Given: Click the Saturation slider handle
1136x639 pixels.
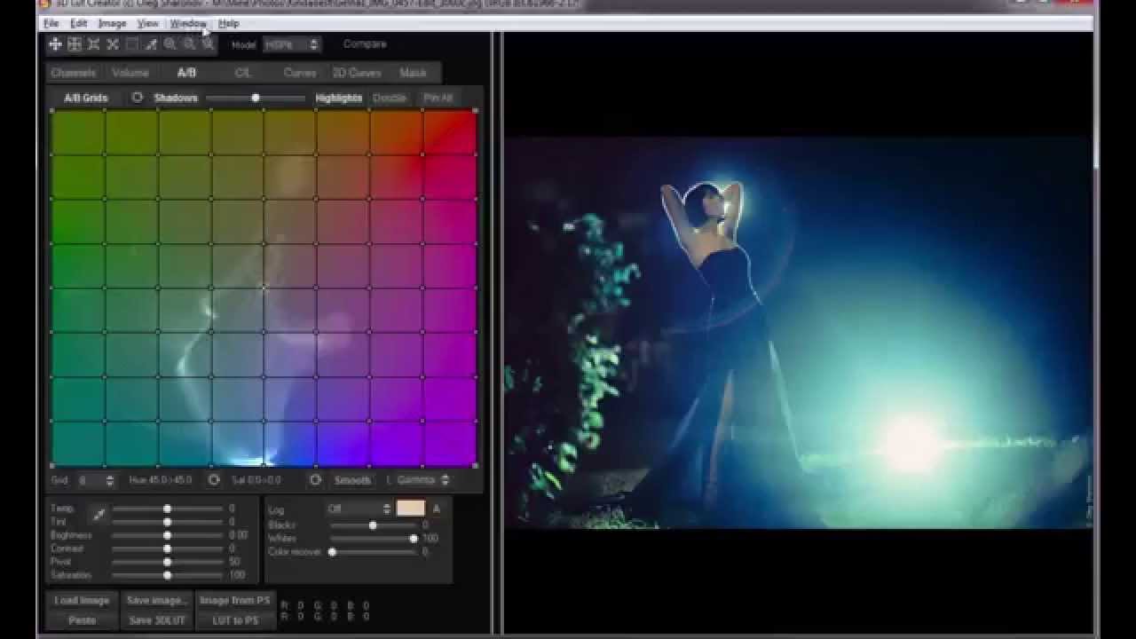Looking at the screenshot, I should click(x=167, y=575).
